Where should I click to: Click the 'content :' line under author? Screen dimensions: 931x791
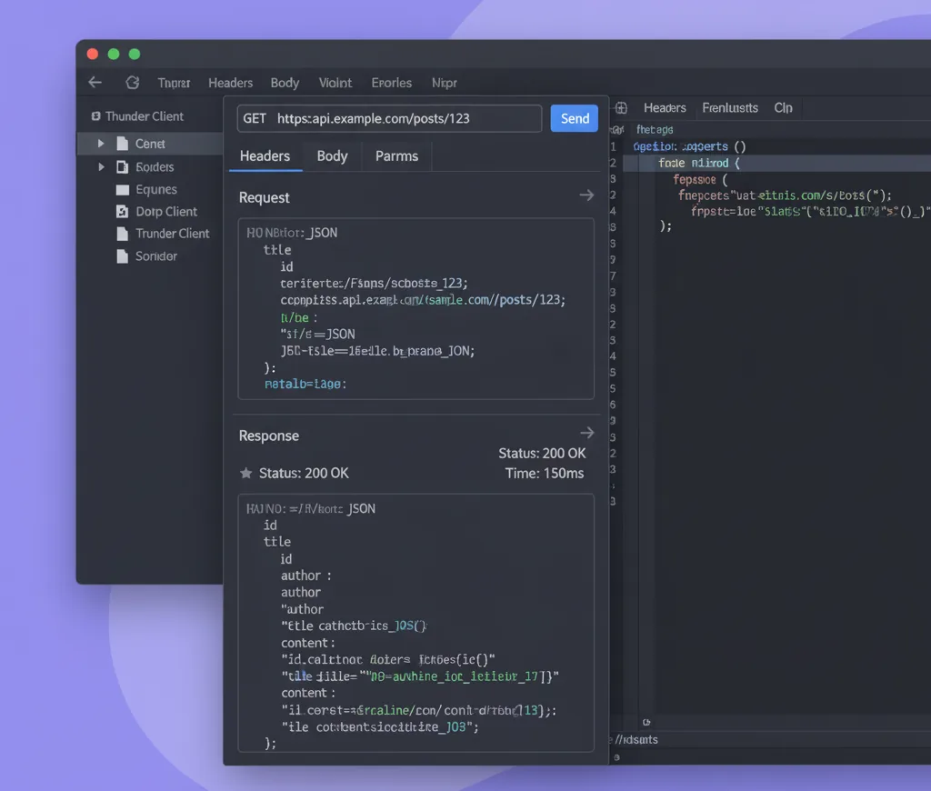click(x=308, y=643)
